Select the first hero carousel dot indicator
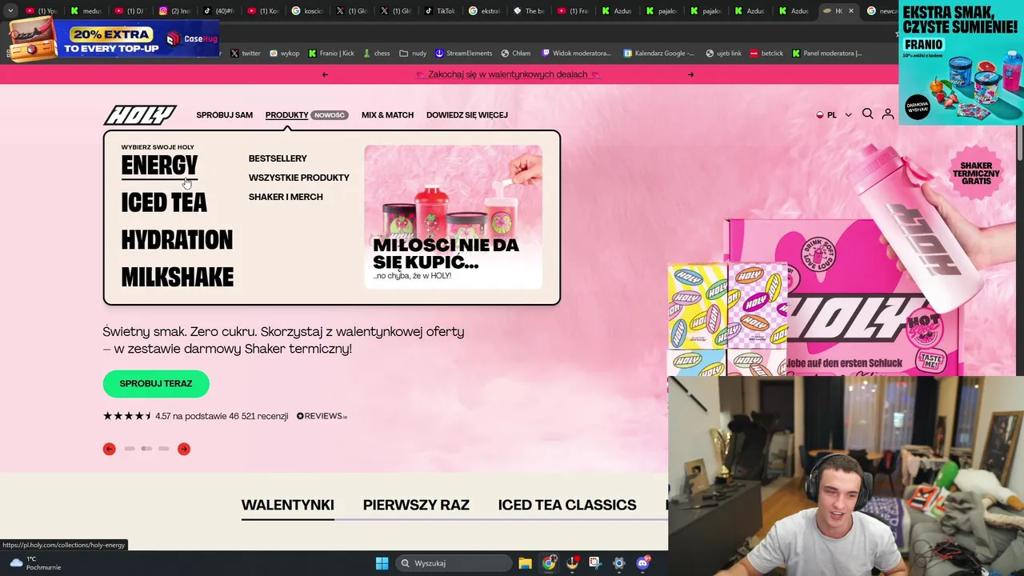 (130, 449)
